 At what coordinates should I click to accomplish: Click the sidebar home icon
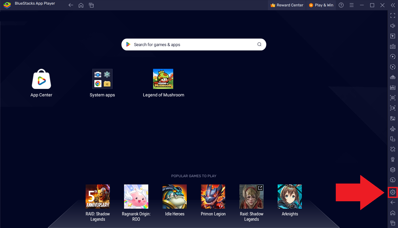393,213
